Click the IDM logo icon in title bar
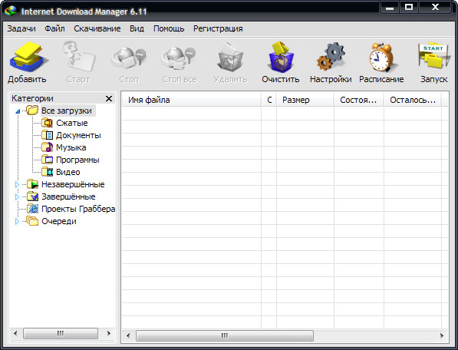 11,11
